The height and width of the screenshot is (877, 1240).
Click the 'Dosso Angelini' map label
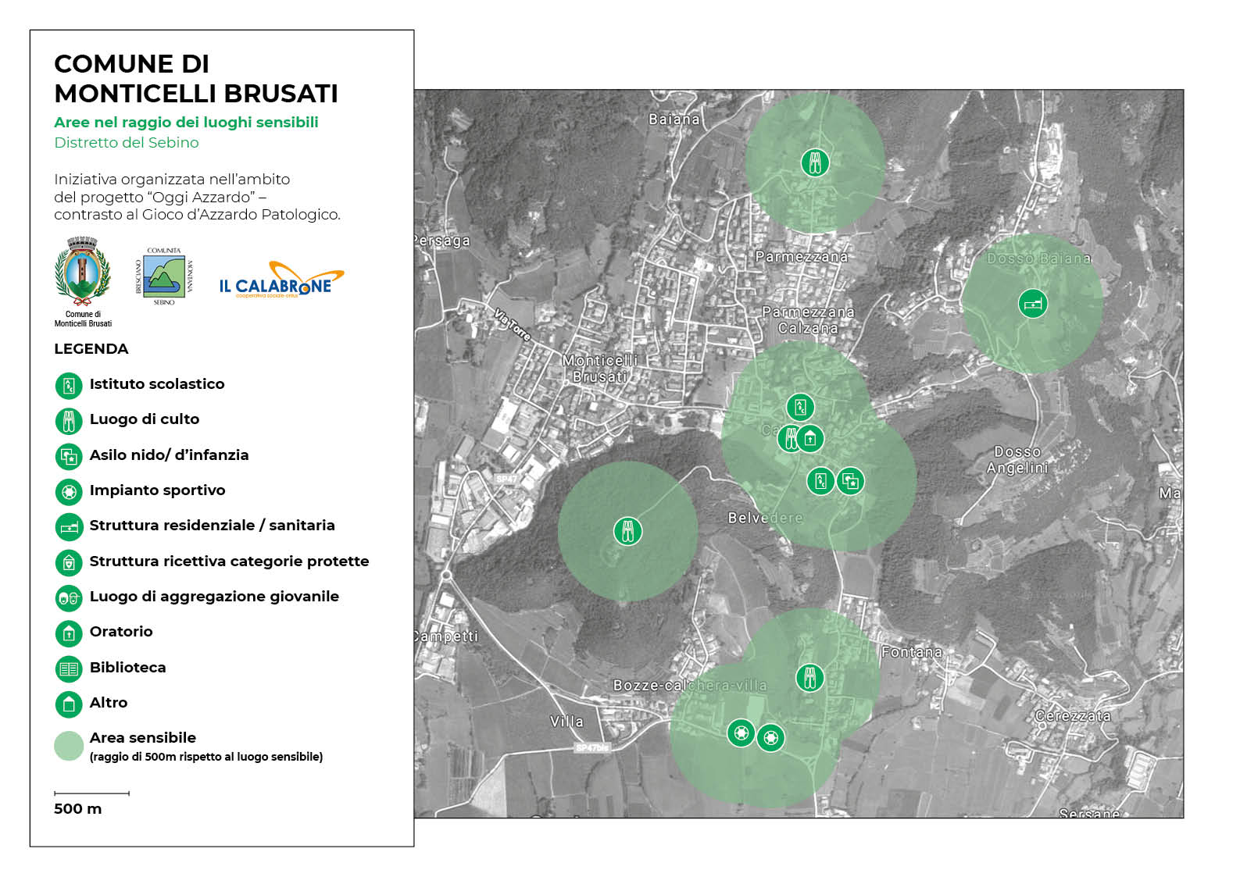(x=1017, y=460)
